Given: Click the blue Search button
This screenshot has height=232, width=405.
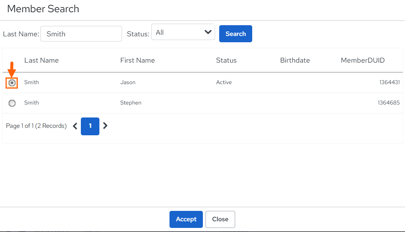Looking at the screenshot, I should click(x=236, y=34).
